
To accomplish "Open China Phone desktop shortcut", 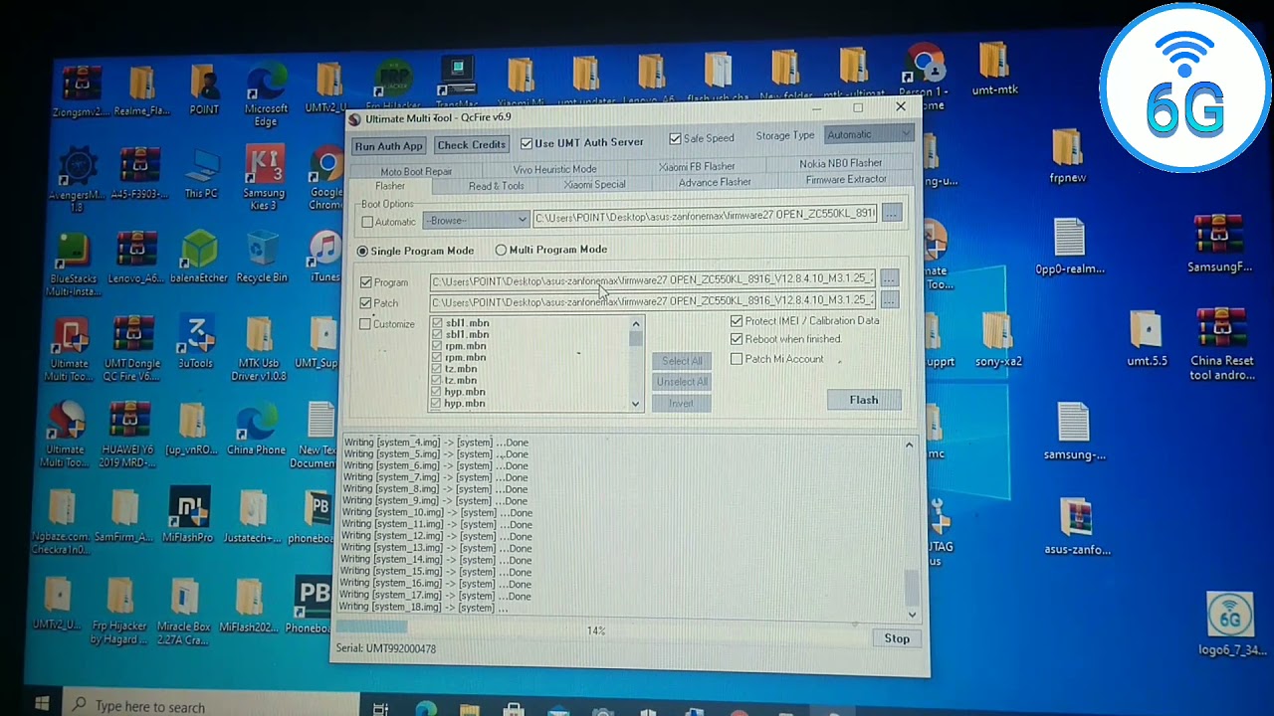I will point(256,430).
